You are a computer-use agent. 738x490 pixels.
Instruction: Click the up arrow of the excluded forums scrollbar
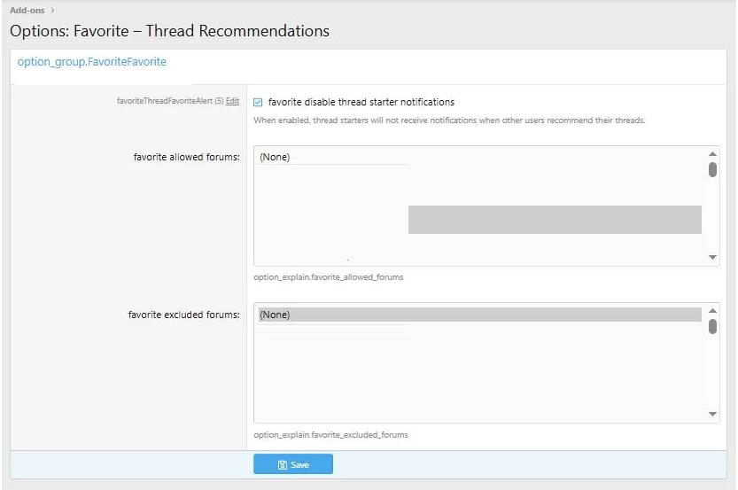click(x=712, y=311)
